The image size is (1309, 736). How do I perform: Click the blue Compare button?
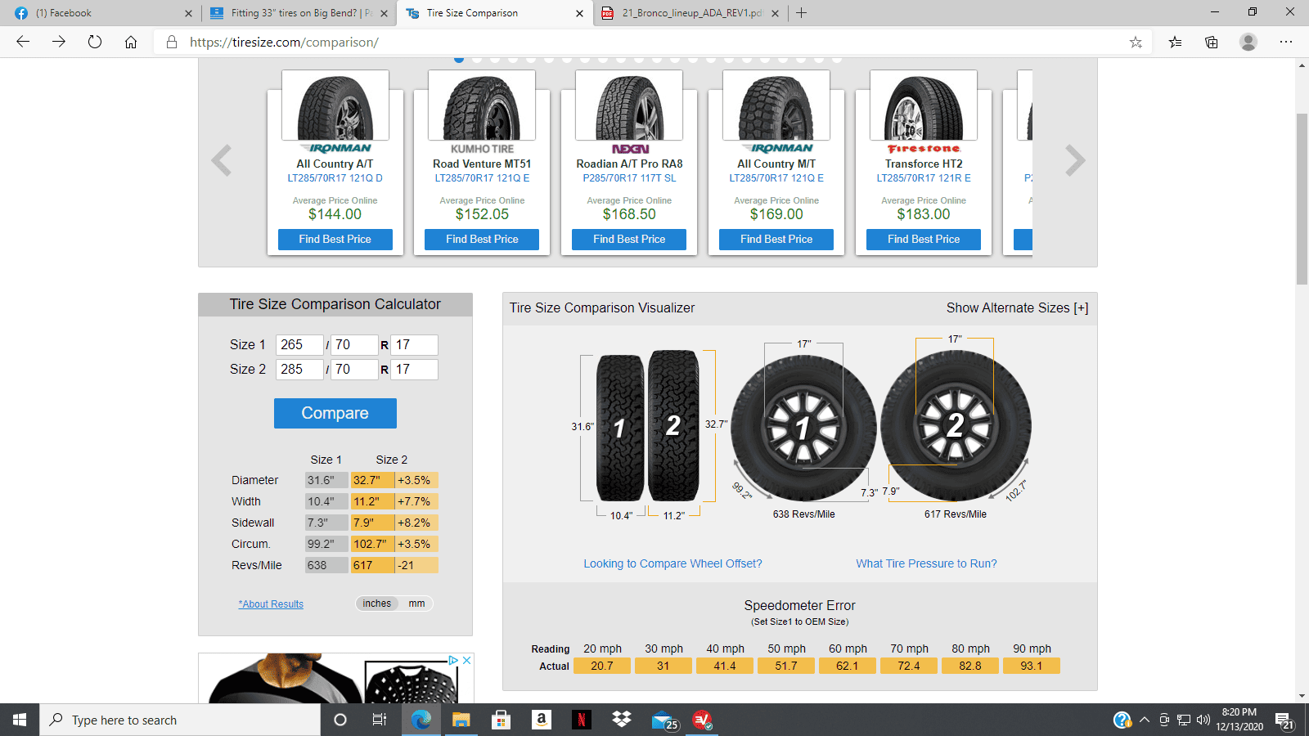click(335, 413)
